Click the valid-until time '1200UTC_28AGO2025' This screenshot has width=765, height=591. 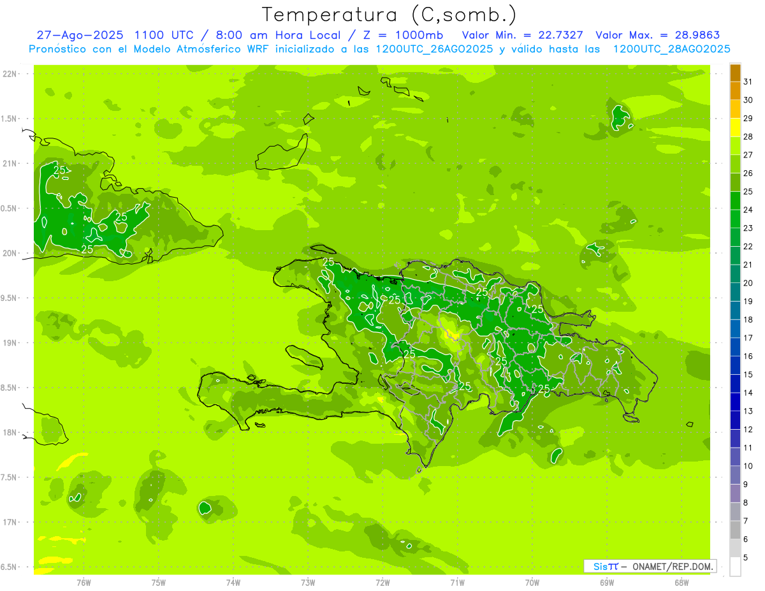(671, 49)
